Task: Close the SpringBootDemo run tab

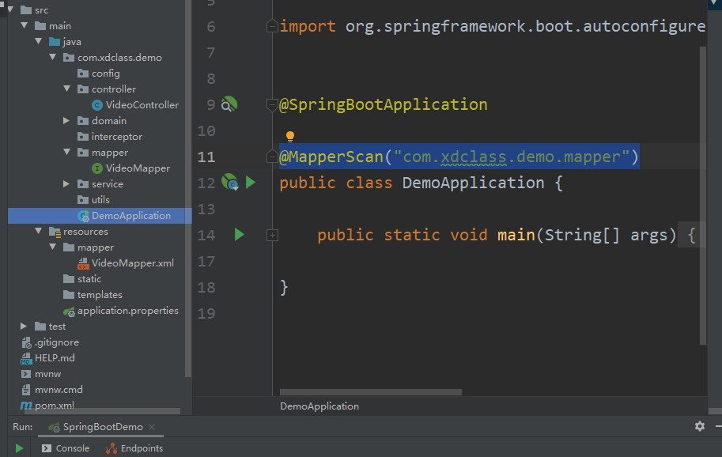Action: click(153, 425)
